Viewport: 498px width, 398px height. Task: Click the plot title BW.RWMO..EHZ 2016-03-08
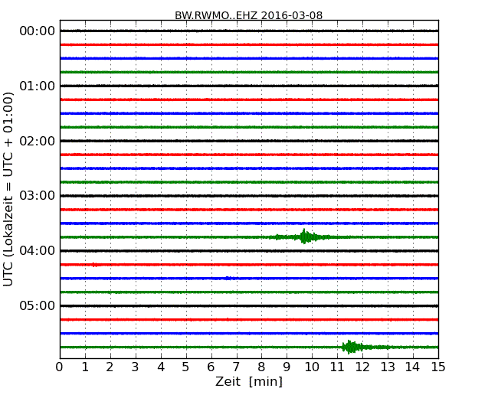249,15
